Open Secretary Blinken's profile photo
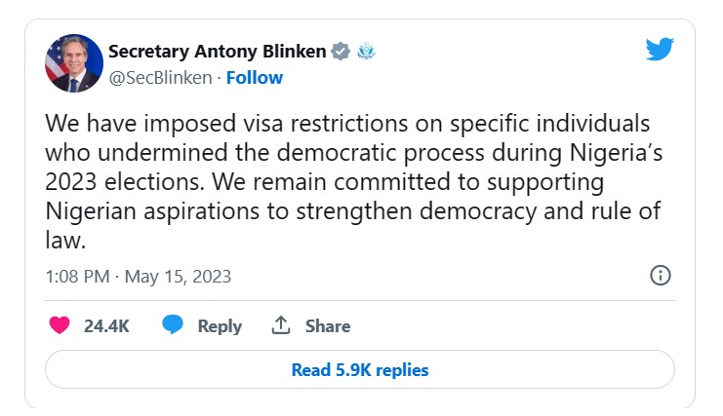The height and width of the screenshot is (416, 723). pyautogui.click(x=74, y=64)
